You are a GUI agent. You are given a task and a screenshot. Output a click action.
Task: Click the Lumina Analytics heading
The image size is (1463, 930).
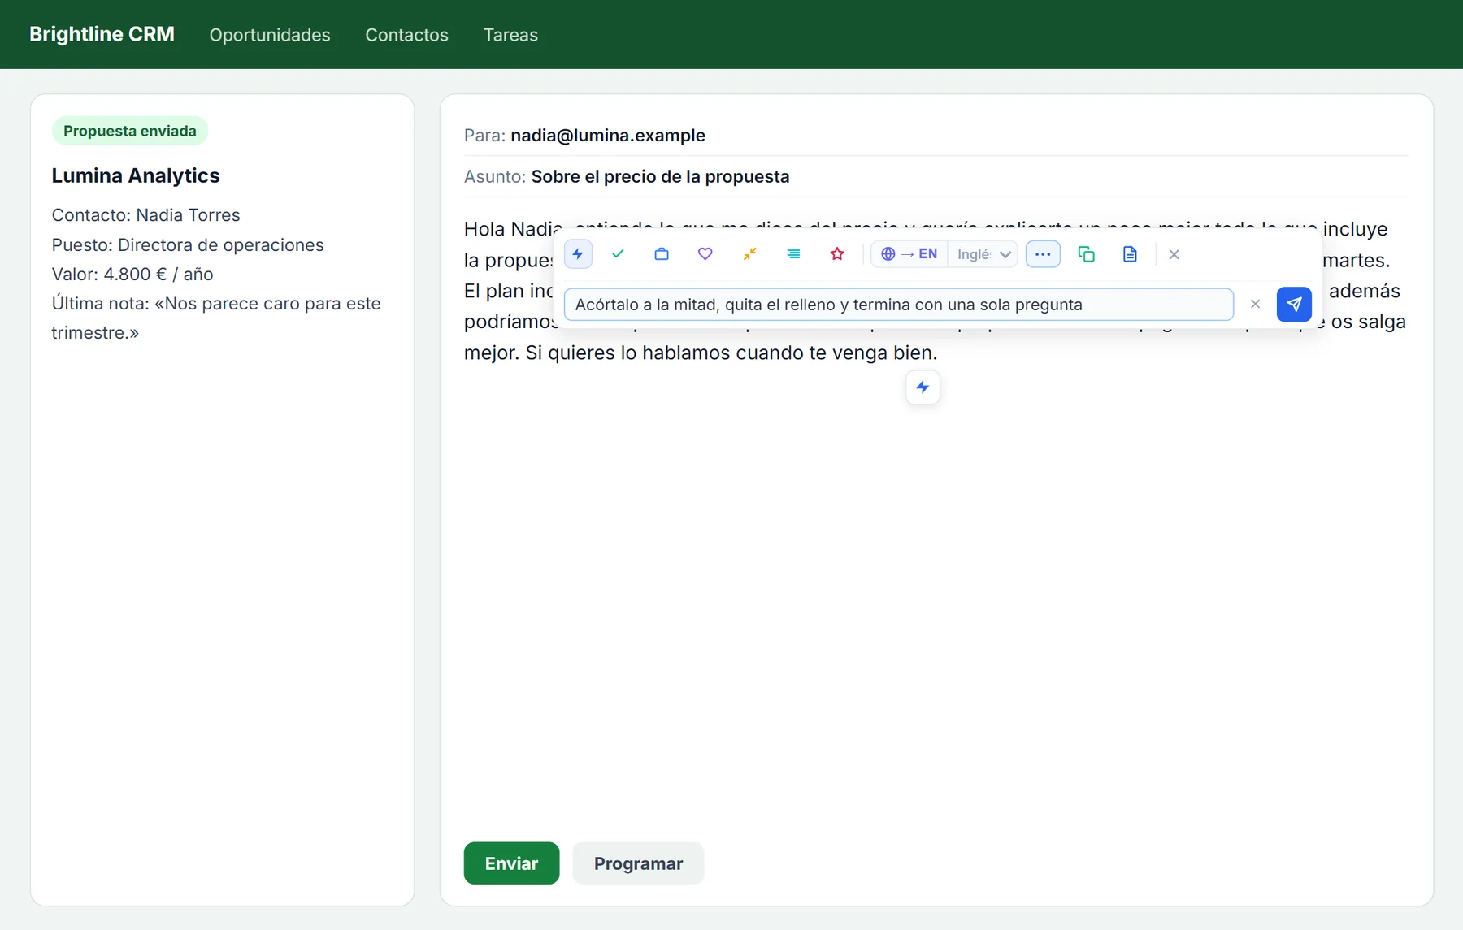(136, 175)
